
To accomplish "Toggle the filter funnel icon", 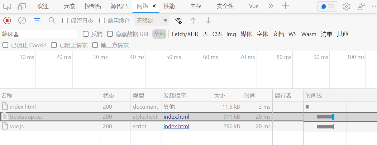I will pos(37,21).
